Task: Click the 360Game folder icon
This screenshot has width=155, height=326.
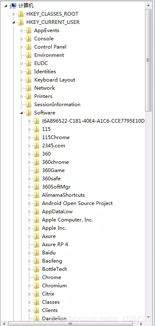Action: [36, 170]
